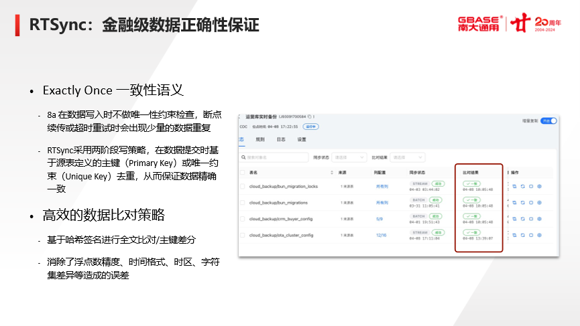Viewport: 580px width, 326px height.
Task: Click the Exactly Once 一致性语义 bullet
Action: coord(113,90)
